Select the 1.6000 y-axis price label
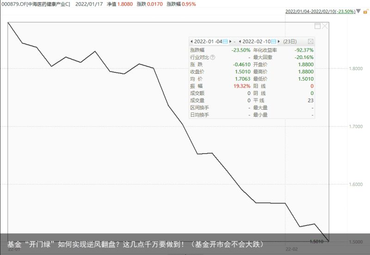The image size is (370, 255). [356, 184]
